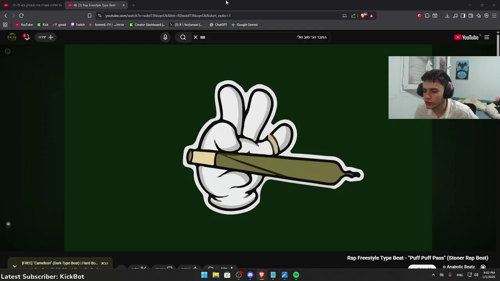Open the Photos taskbar icon
Viewport: 500px width, 281px height.
284,275
